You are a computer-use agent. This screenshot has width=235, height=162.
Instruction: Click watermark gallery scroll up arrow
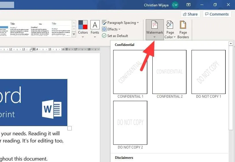231,43
